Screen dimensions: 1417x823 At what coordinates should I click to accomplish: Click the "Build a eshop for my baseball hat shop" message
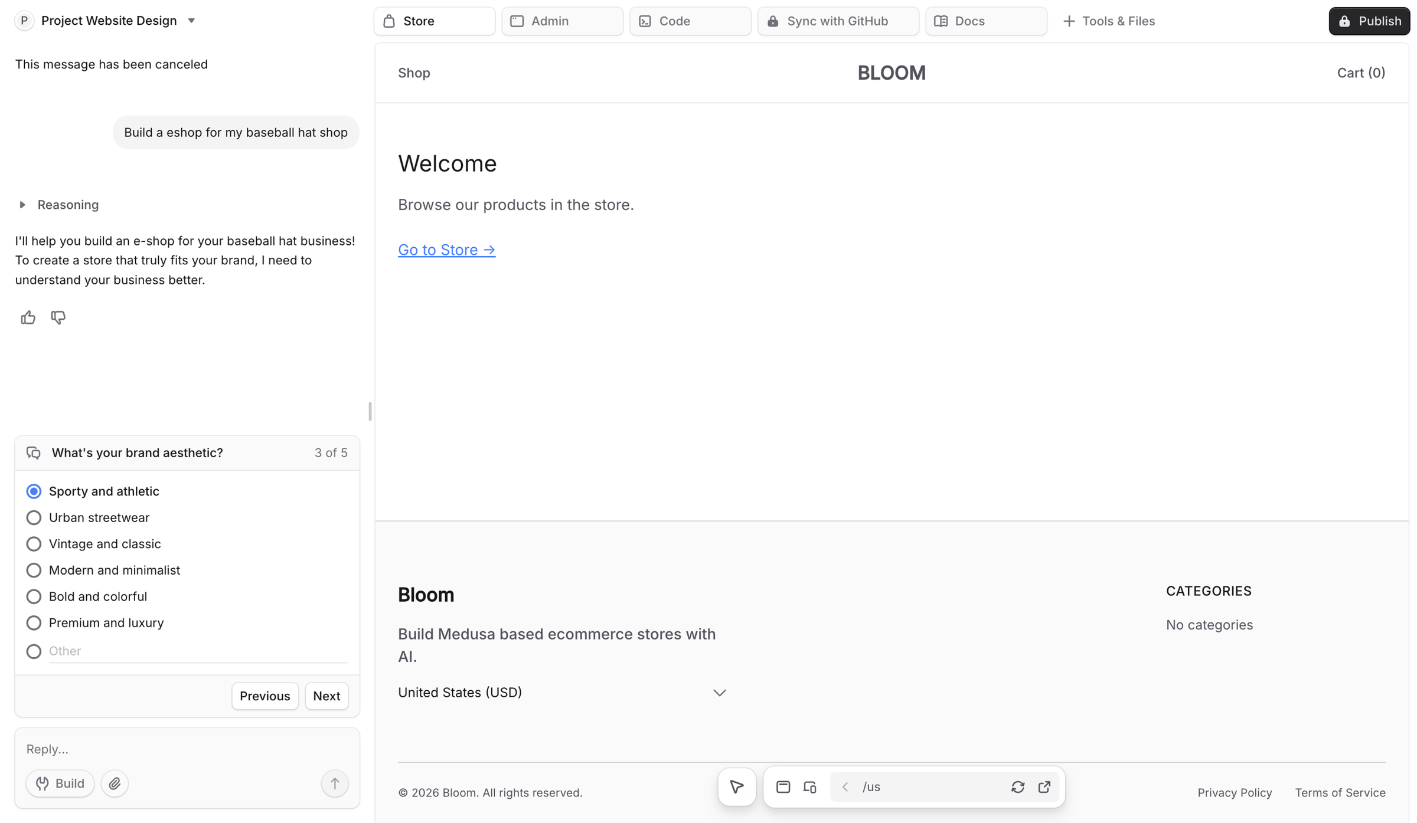tap(236, 132)
